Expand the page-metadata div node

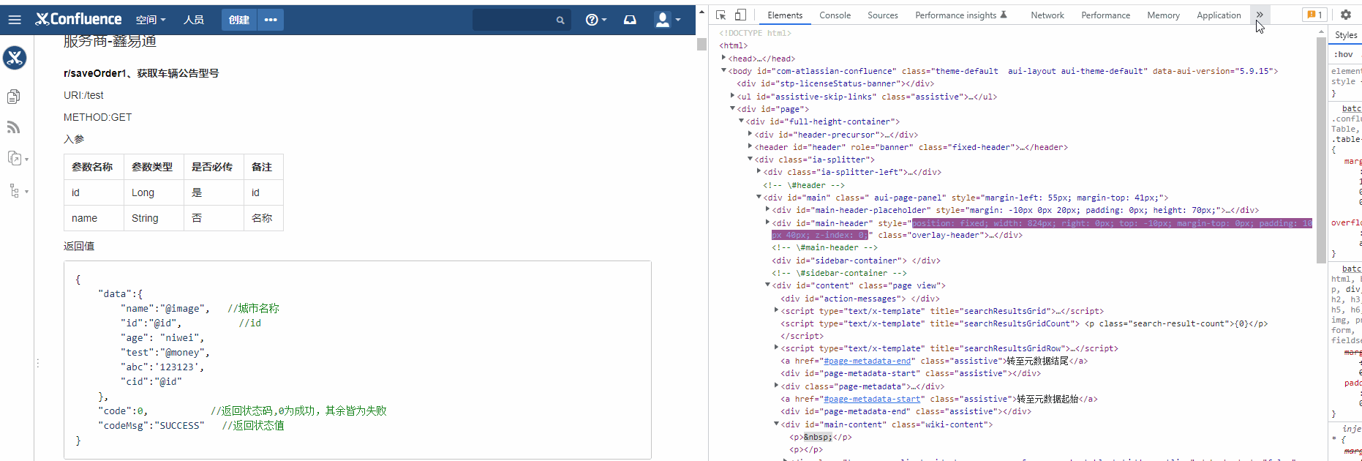776,386
